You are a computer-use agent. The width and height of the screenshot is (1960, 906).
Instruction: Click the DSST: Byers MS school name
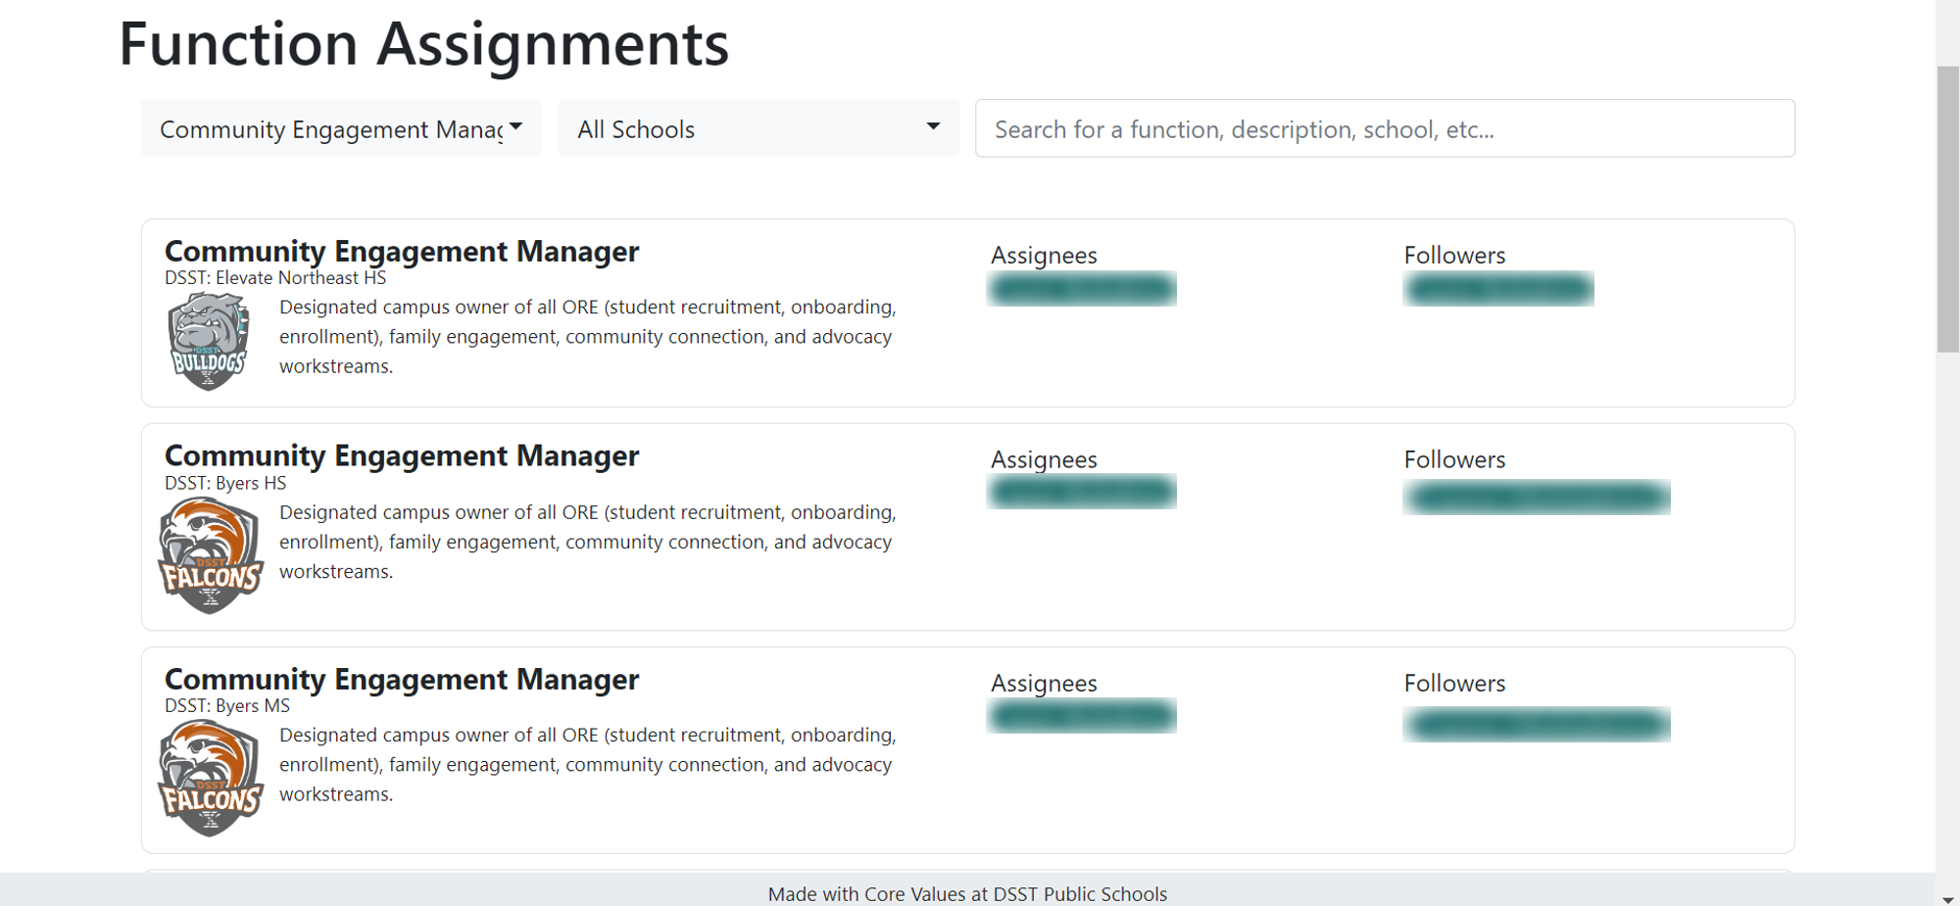tap(226, 705)
